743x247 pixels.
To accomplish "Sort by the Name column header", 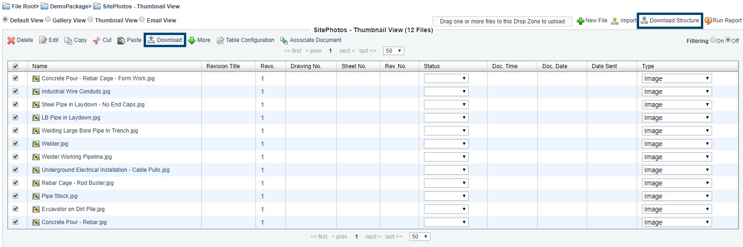I will [x=40, y=66].
